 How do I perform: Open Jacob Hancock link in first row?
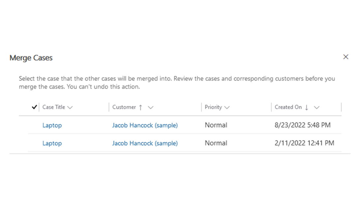tap(145, 125)
